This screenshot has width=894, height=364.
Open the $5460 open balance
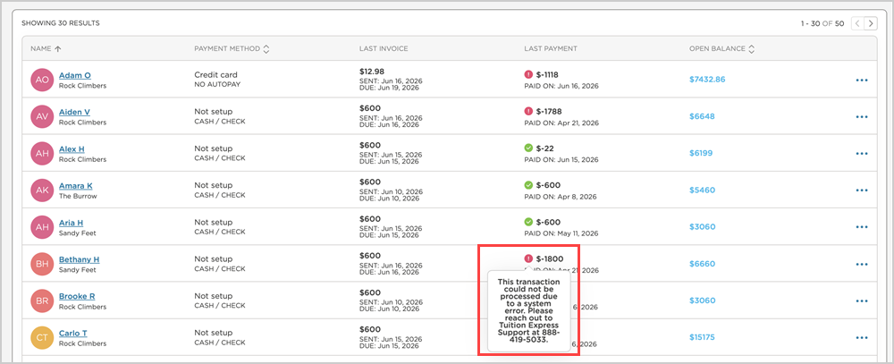coord(703,190)
